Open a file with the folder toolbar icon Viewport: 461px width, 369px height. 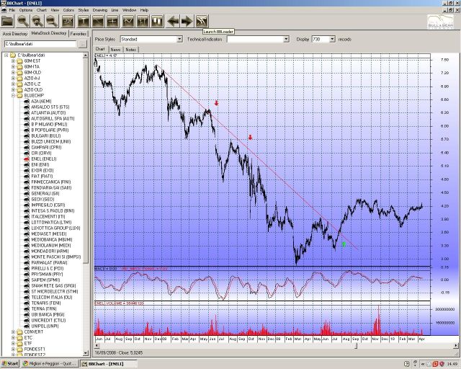[8, 21]
